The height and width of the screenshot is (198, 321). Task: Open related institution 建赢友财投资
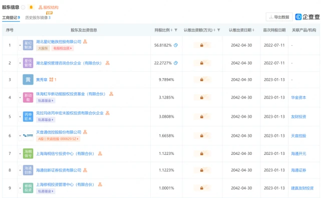[302, 188]
